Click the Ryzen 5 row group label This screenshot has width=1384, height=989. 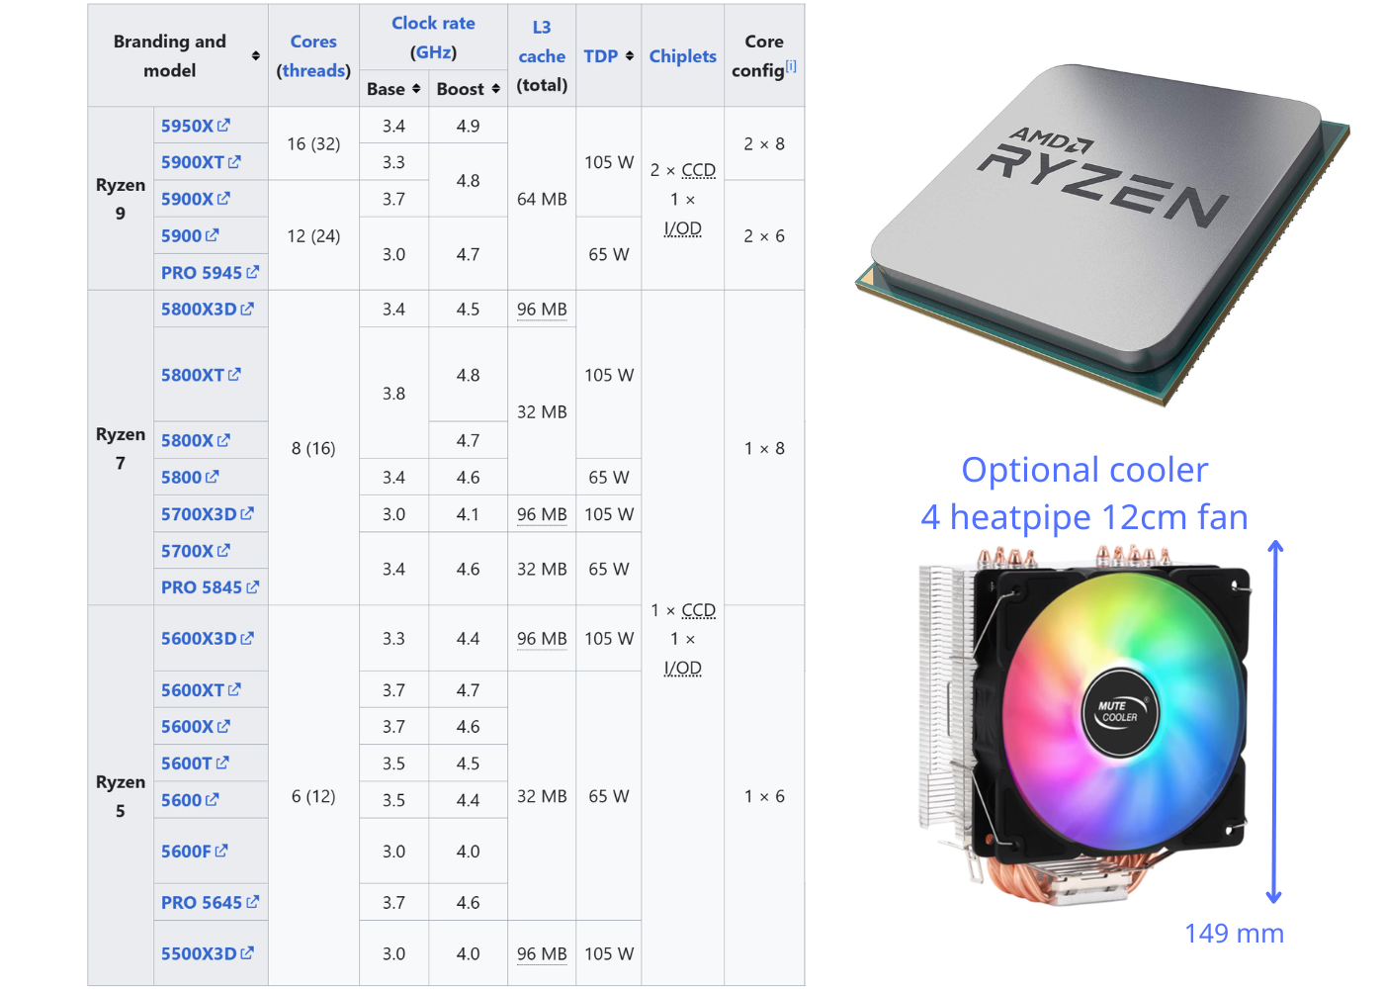121,796
